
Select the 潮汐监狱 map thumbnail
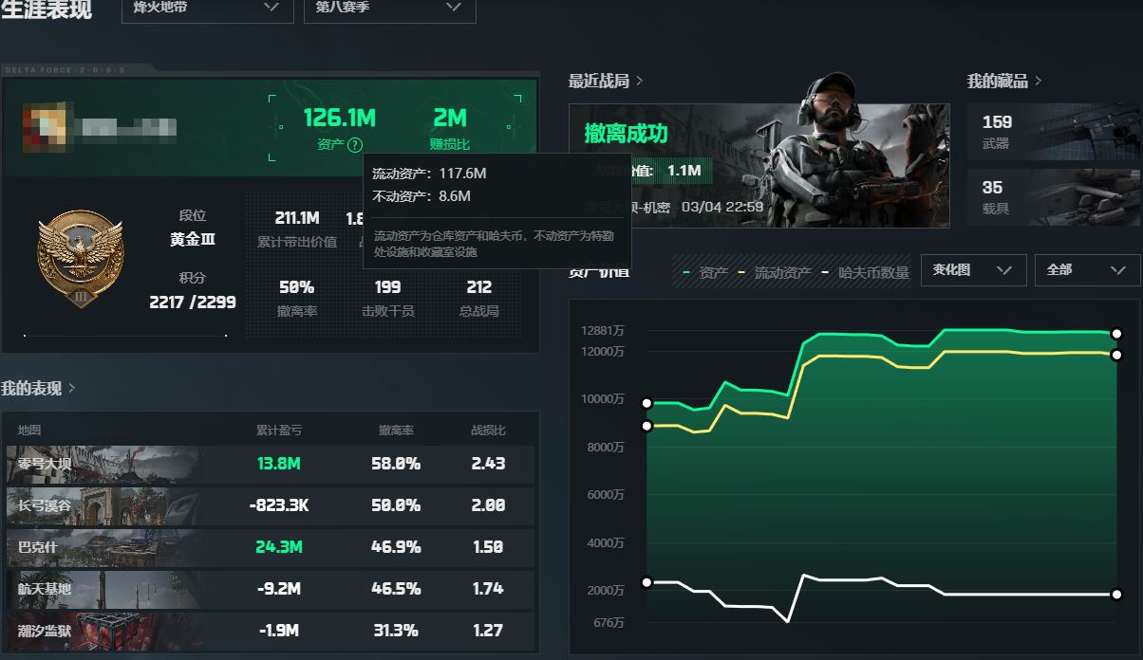coord(103,631)
